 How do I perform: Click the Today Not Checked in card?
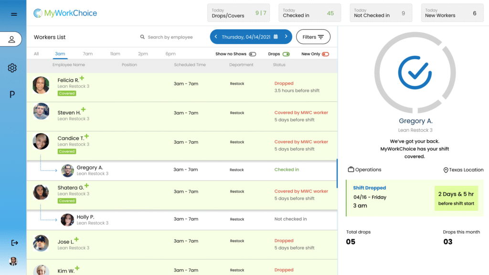[x=381, y=13]
